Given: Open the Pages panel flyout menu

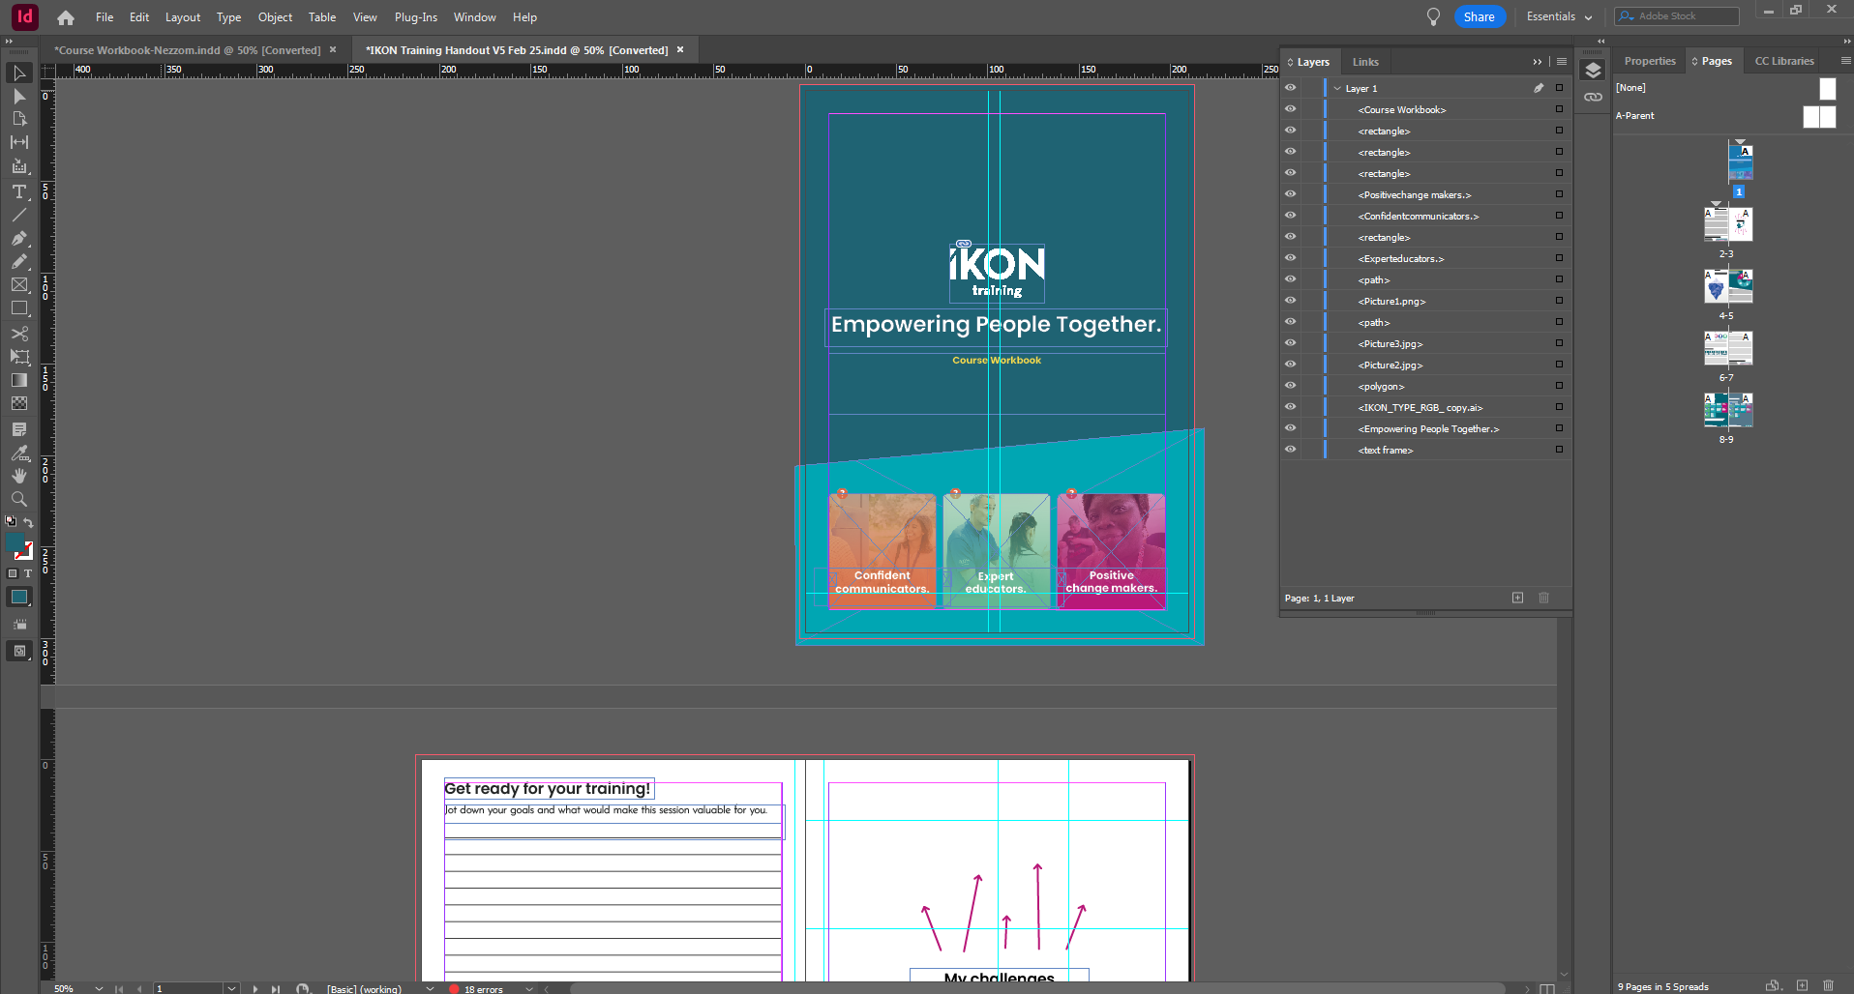Looking at the screenshot, I should (x=1845, y=61).
